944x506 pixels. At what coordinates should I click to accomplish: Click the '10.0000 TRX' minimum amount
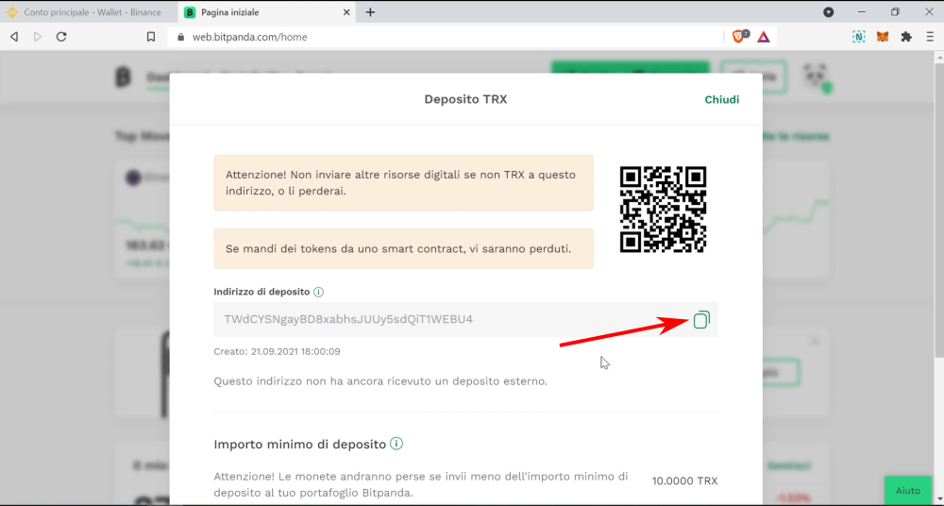685,481
